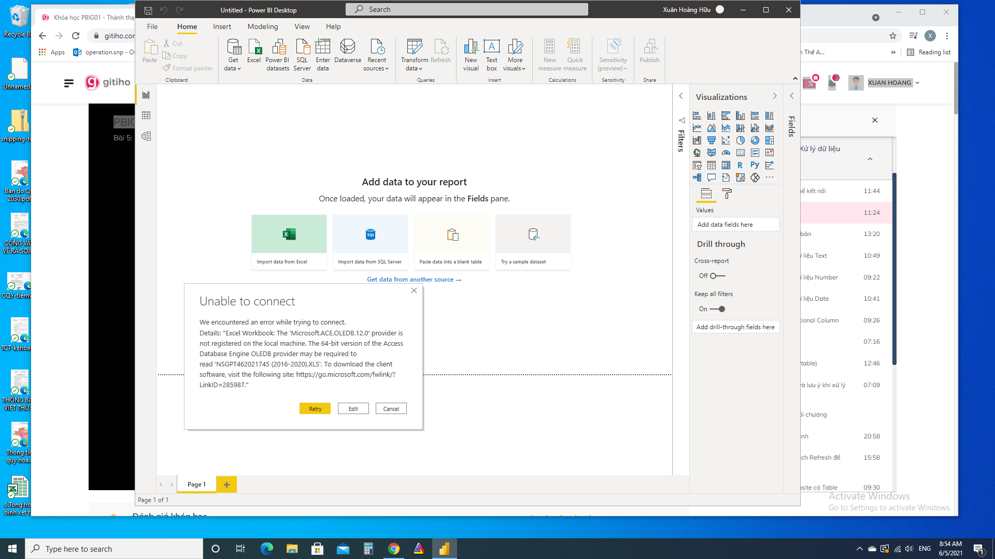
Task: Toggle Cross-report drill through switch
Action: pyautogui.click(x=717, y=276)
